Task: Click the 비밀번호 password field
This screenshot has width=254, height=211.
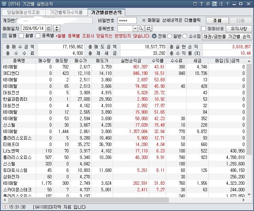Action: click(127, 20)
